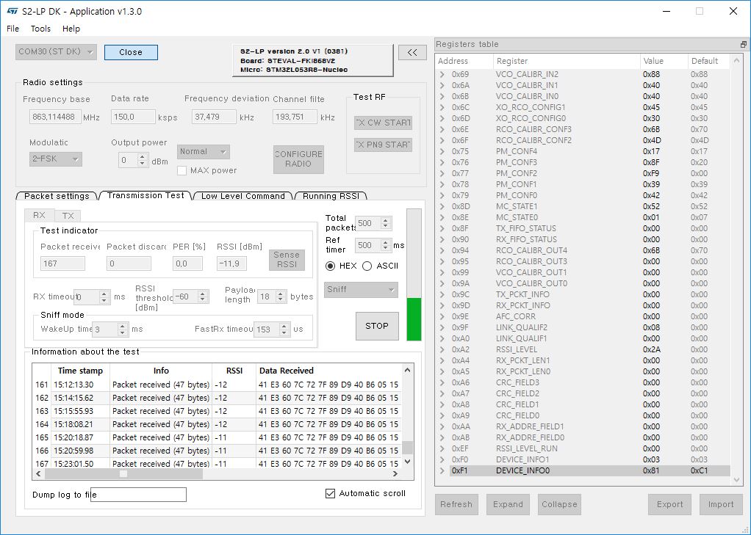Expand the 0x75 PM_CONF4 register row

(x=442, y=151)
